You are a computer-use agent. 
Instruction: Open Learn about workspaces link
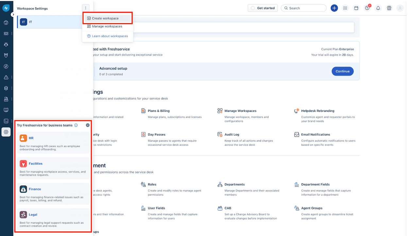point(108,36)
